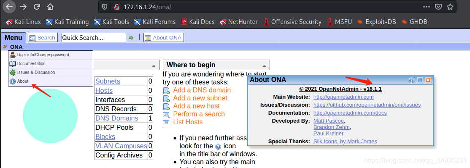
Task: Open Kali Docs bookmark
Action: [198, 22]
